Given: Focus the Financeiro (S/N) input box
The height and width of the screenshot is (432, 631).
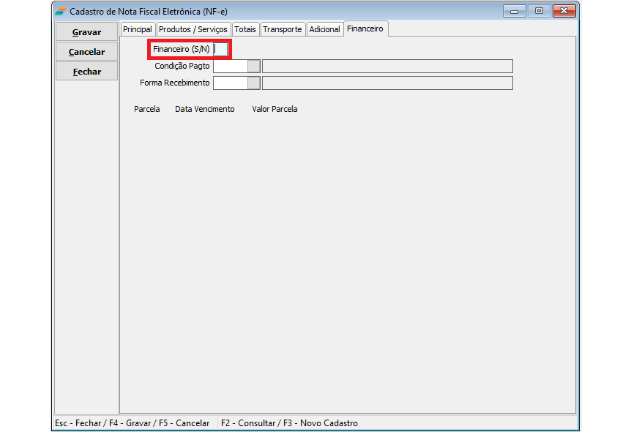Looking at the screenshot, I should click(220, 49).
